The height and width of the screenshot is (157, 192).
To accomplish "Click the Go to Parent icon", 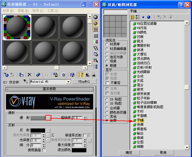I will coord(87,75).
